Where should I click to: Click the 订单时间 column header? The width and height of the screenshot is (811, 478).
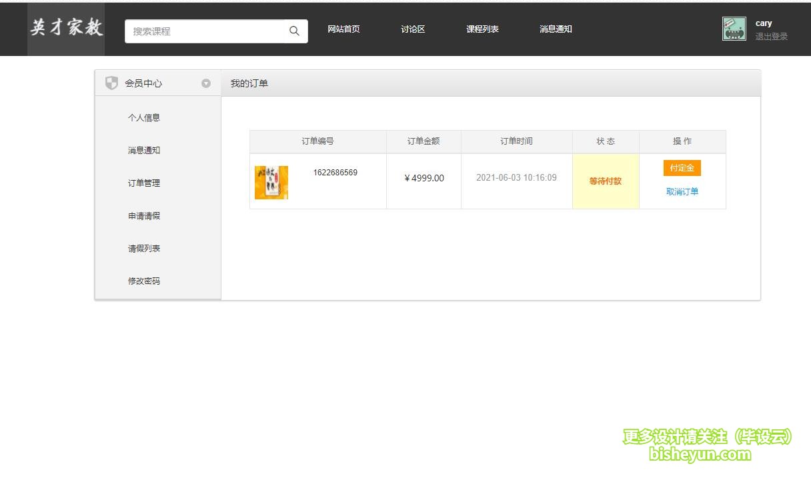(x=517, y=141)
